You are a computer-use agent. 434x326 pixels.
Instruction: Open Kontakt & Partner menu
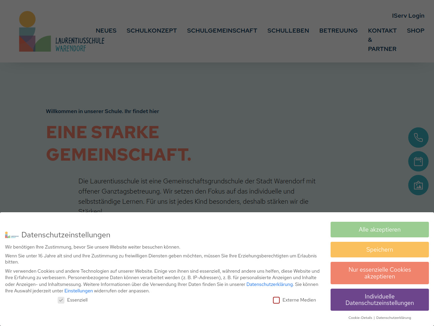click(382, 40)
